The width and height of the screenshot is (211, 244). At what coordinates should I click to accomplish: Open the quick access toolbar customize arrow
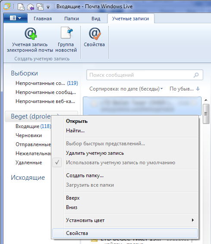pos(48,7)
